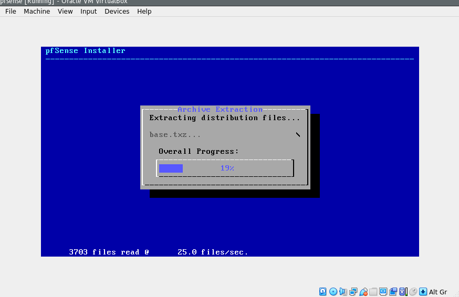Open the File menu
Image resolution: width=459 pixels, height=297 pixels.
(x=11, y=11)
